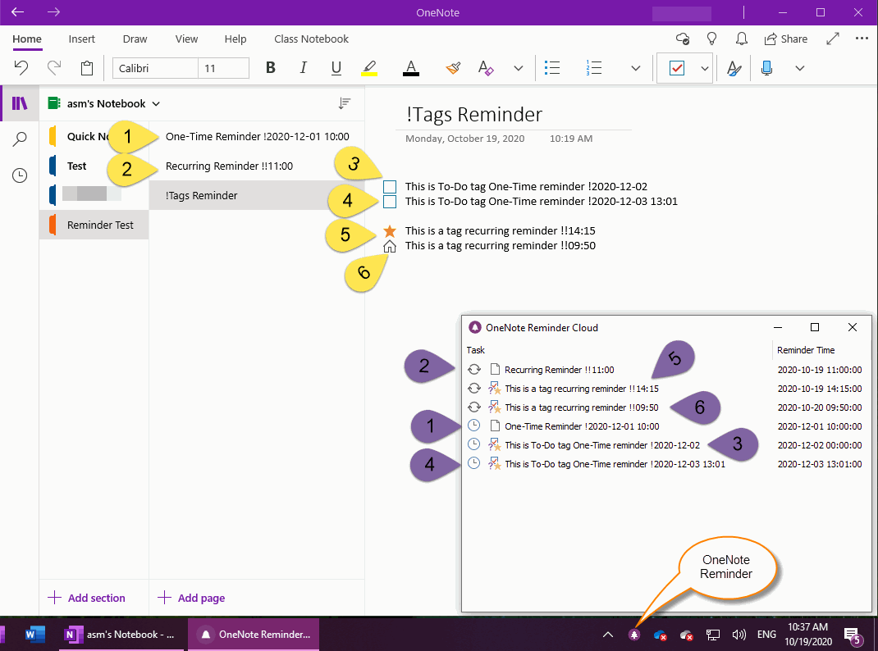Open the Help ribbon tab
Viewport: 878px width, 651px height.
pyautogui.click(x=236, y=39)
